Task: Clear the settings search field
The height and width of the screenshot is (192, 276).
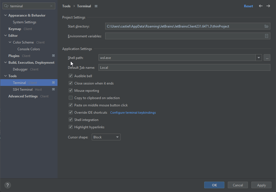Action: tap(51, 6)
